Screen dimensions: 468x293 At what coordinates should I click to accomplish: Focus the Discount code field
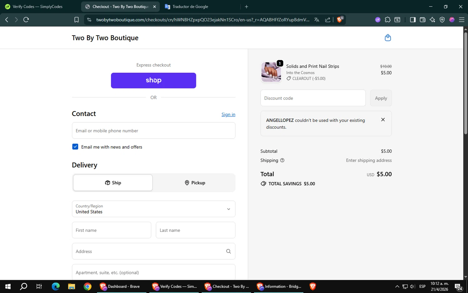(313, 98)
